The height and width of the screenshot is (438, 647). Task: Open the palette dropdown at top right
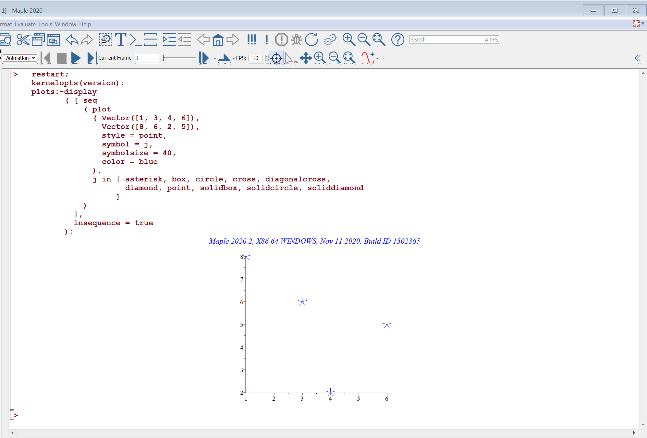643,23
